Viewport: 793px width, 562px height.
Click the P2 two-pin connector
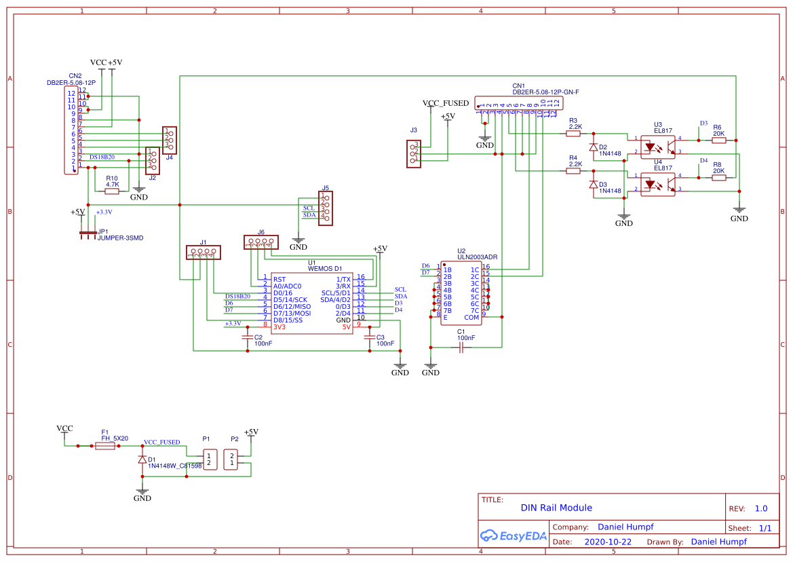point(231,460)
